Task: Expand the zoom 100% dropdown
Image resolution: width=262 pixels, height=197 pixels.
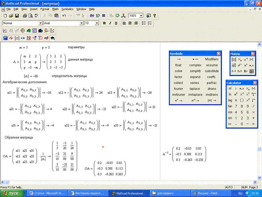Action: point(141,16)
